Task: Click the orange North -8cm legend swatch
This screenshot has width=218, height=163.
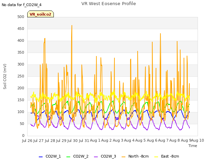Action: coord(123,157)
